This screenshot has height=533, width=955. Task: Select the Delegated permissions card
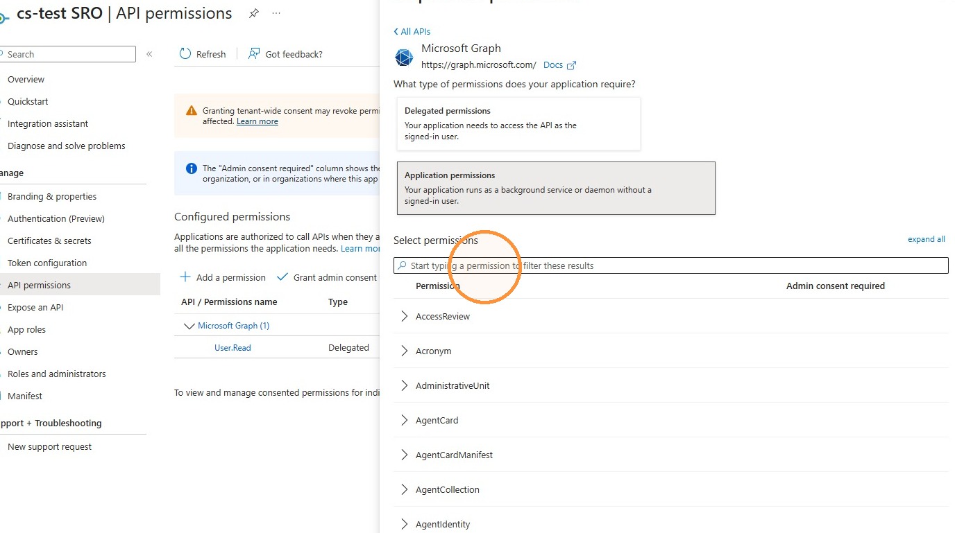coord(518,123)
